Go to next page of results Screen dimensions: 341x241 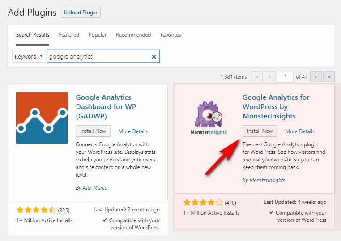coord(316,77)
